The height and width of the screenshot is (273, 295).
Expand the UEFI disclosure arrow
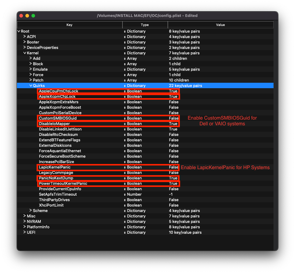coord(25,232)
